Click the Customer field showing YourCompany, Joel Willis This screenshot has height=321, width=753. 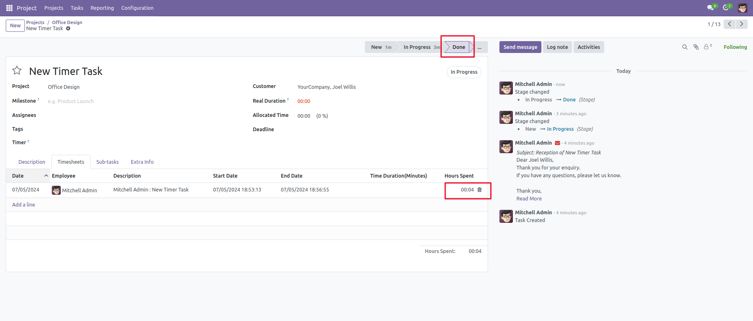tap(389, 87)
